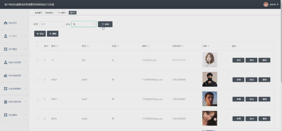
Task: Click 修改 for the 张三 row
Action: [251, 60]
